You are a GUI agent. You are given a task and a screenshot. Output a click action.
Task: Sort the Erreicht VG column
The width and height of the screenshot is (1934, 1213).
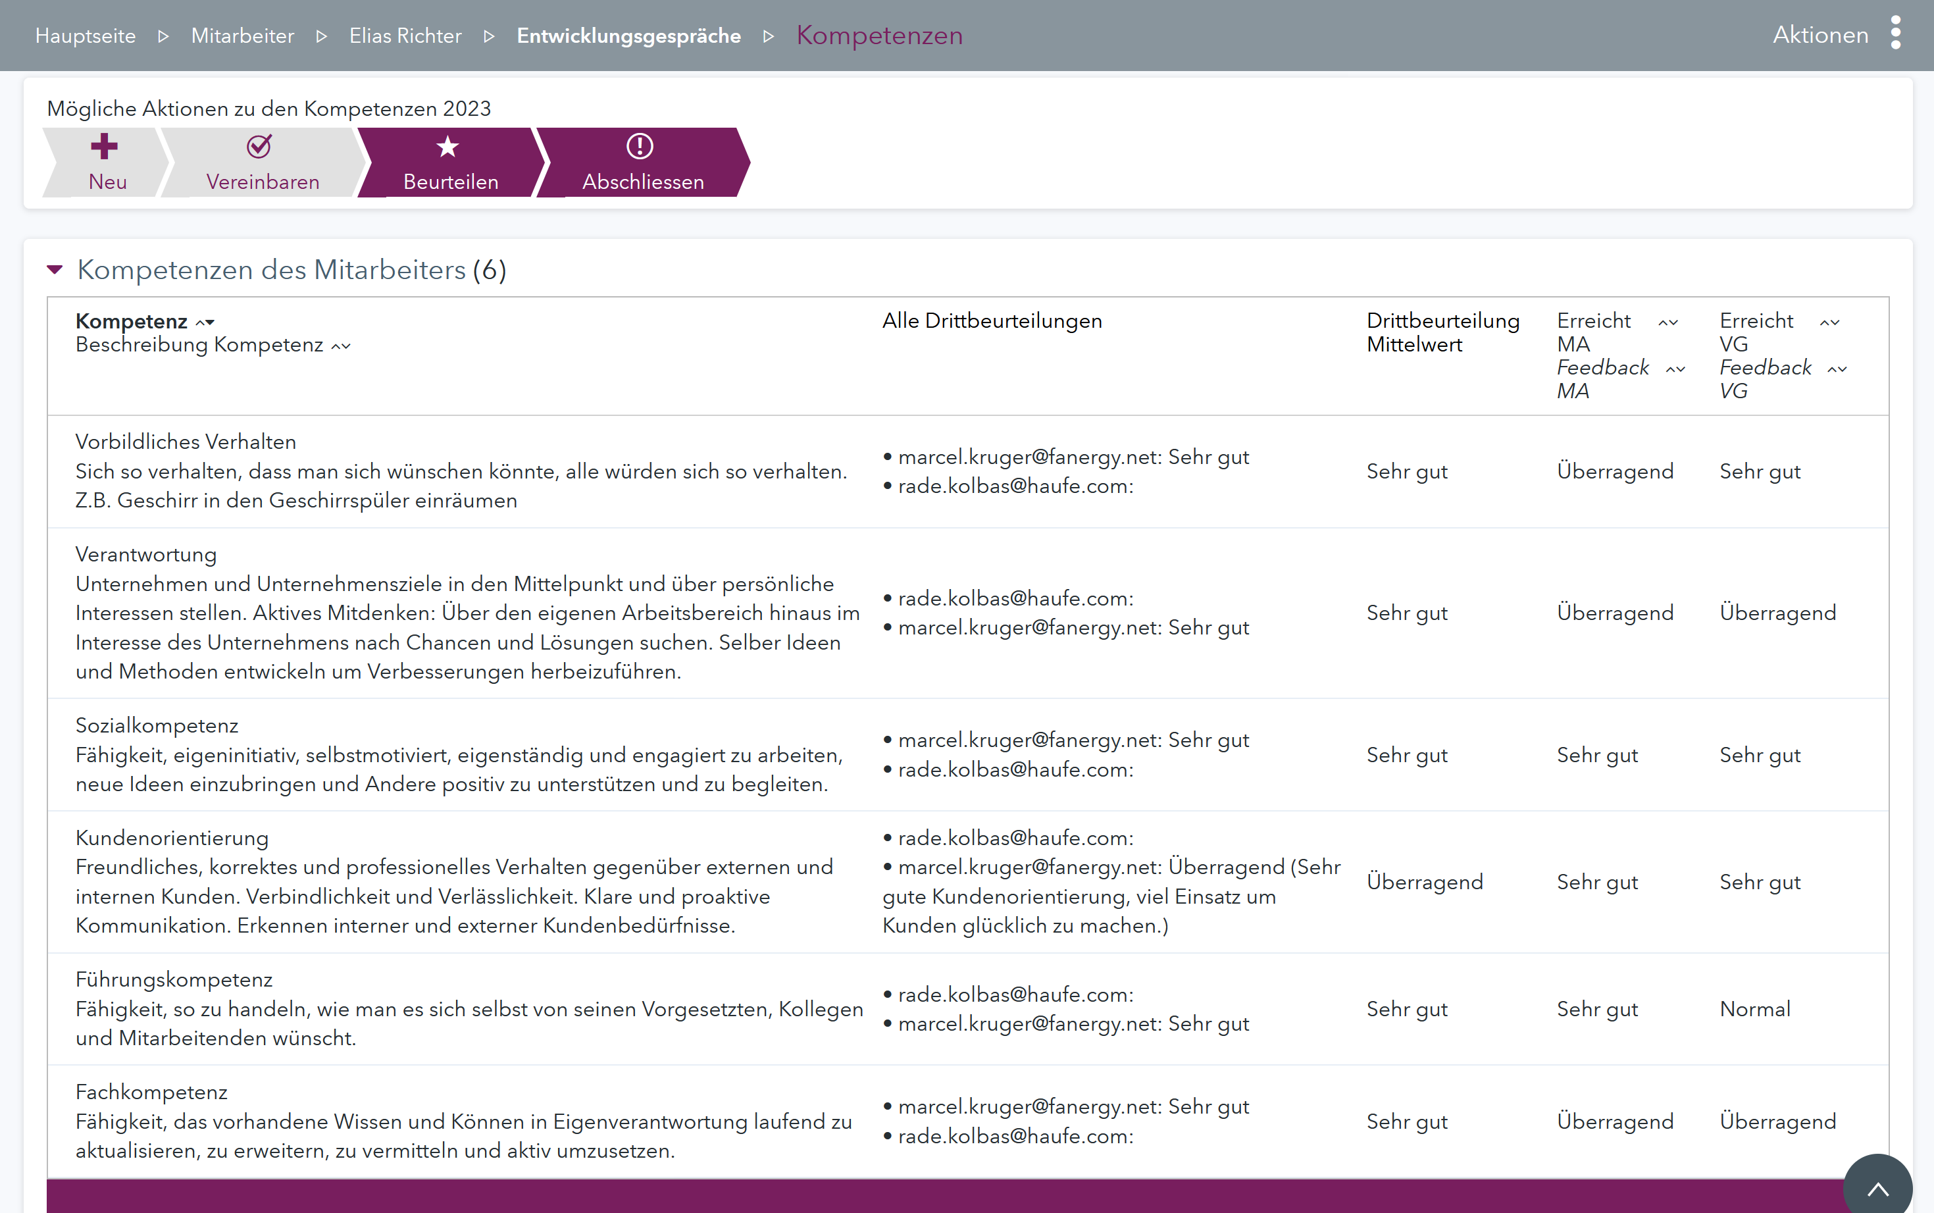pos(1829,323)
